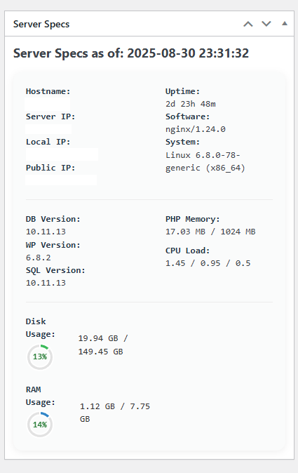Click the 19.94 GB / 149.45 GB disk text
The width and height of the screenshot is (298, 473).
[103, 345]
